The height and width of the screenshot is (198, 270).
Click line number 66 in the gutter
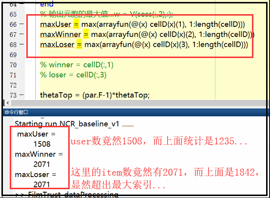click(13, 24)
